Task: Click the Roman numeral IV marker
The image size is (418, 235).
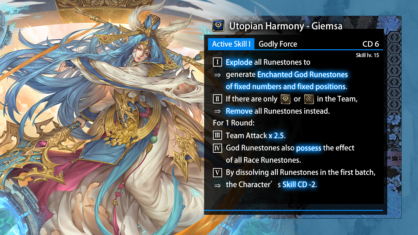Action: [217, 148]
